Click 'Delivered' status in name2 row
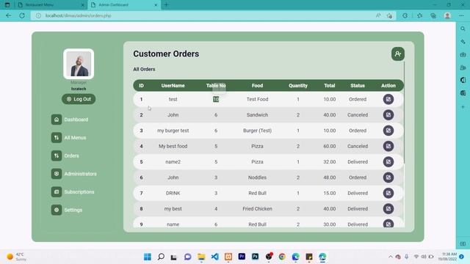This screenshot has width=470, height=264. [x=358, y=162]
